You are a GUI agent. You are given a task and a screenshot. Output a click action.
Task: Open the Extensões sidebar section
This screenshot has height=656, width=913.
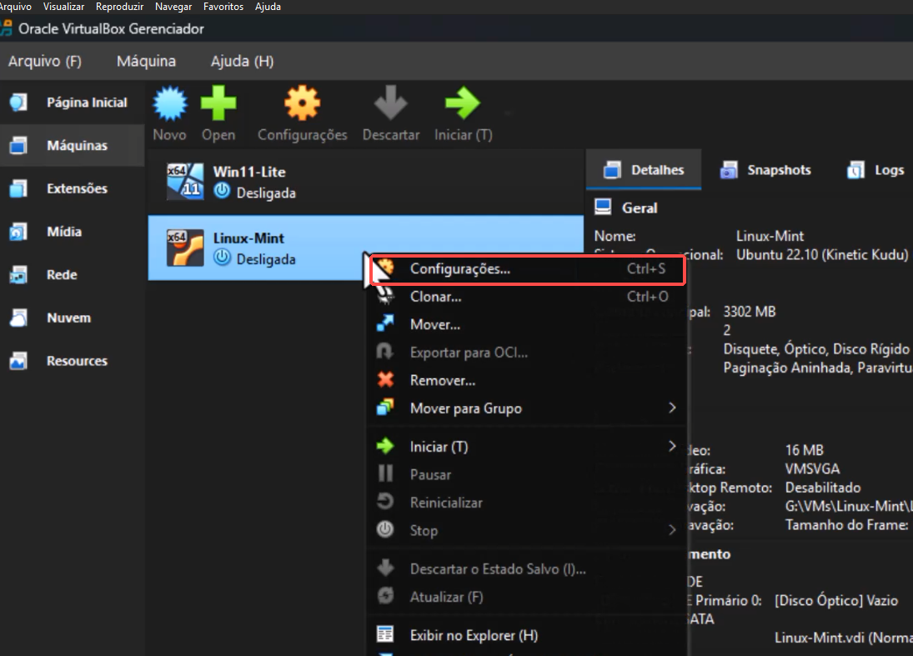coord(73,188)
